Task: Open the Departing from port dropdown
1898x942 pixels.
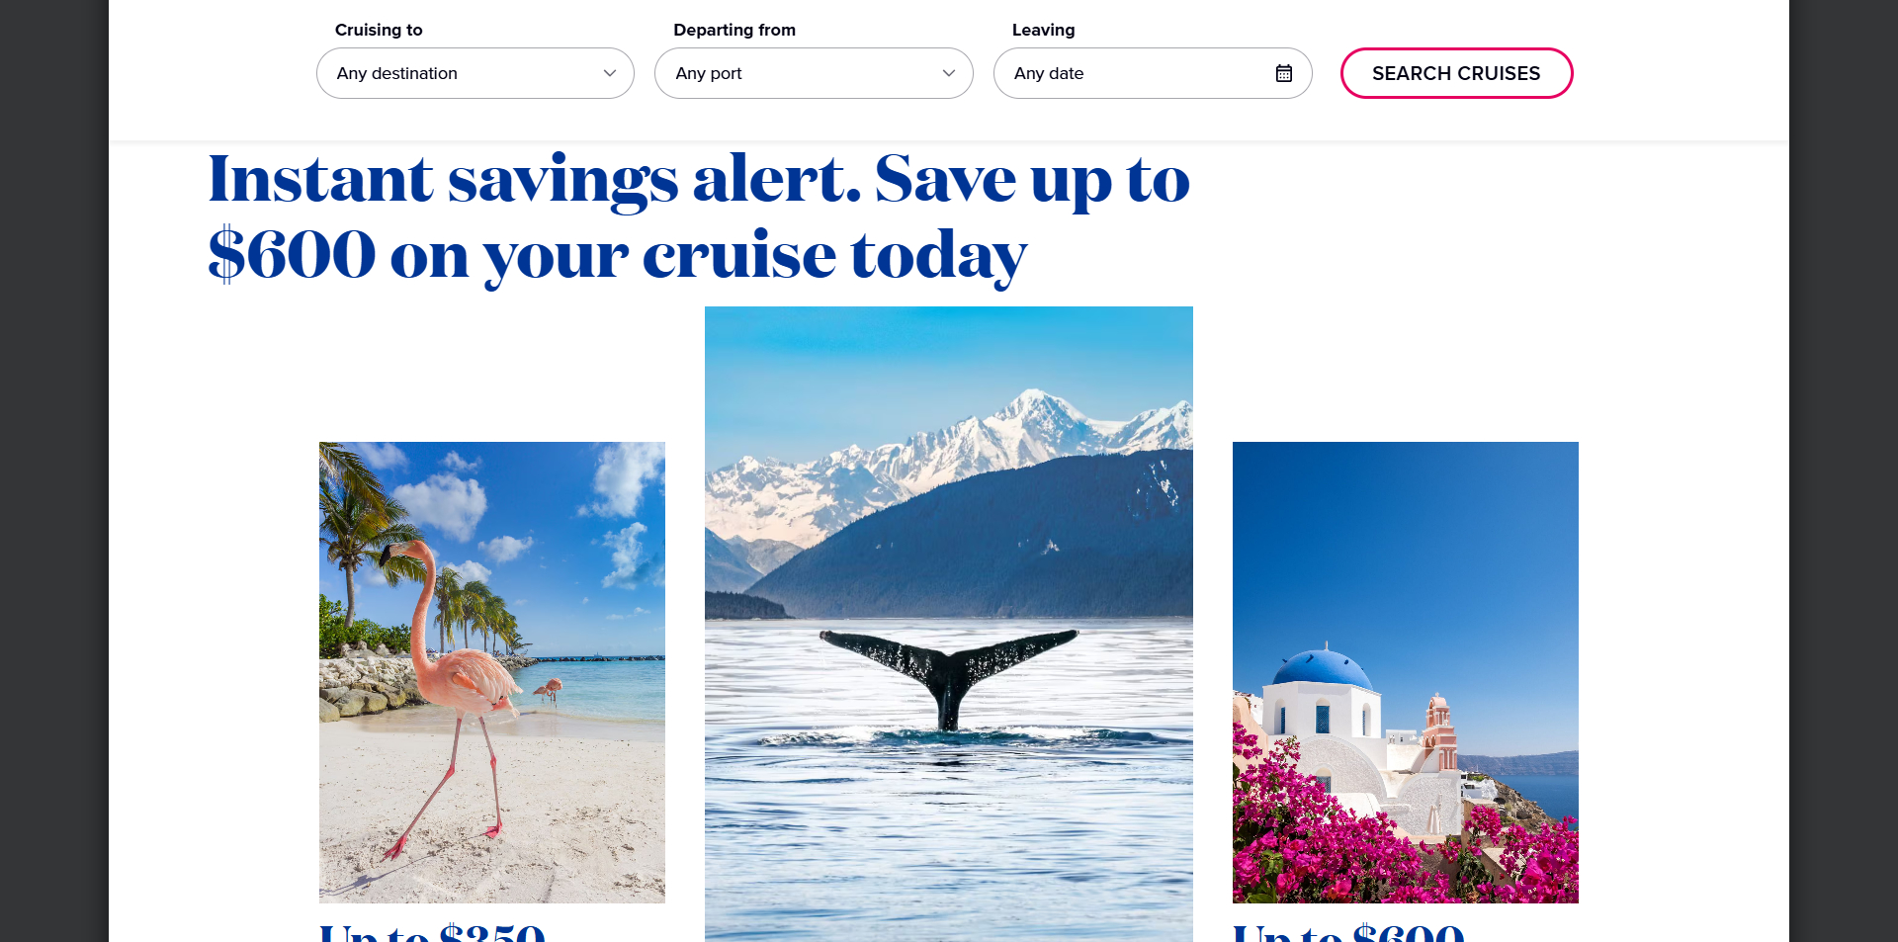Action: (x=814, y=73)
